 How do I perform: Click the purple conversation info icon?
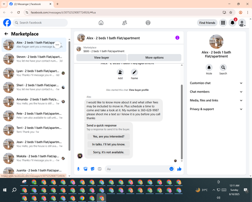[x=177, y=38]
